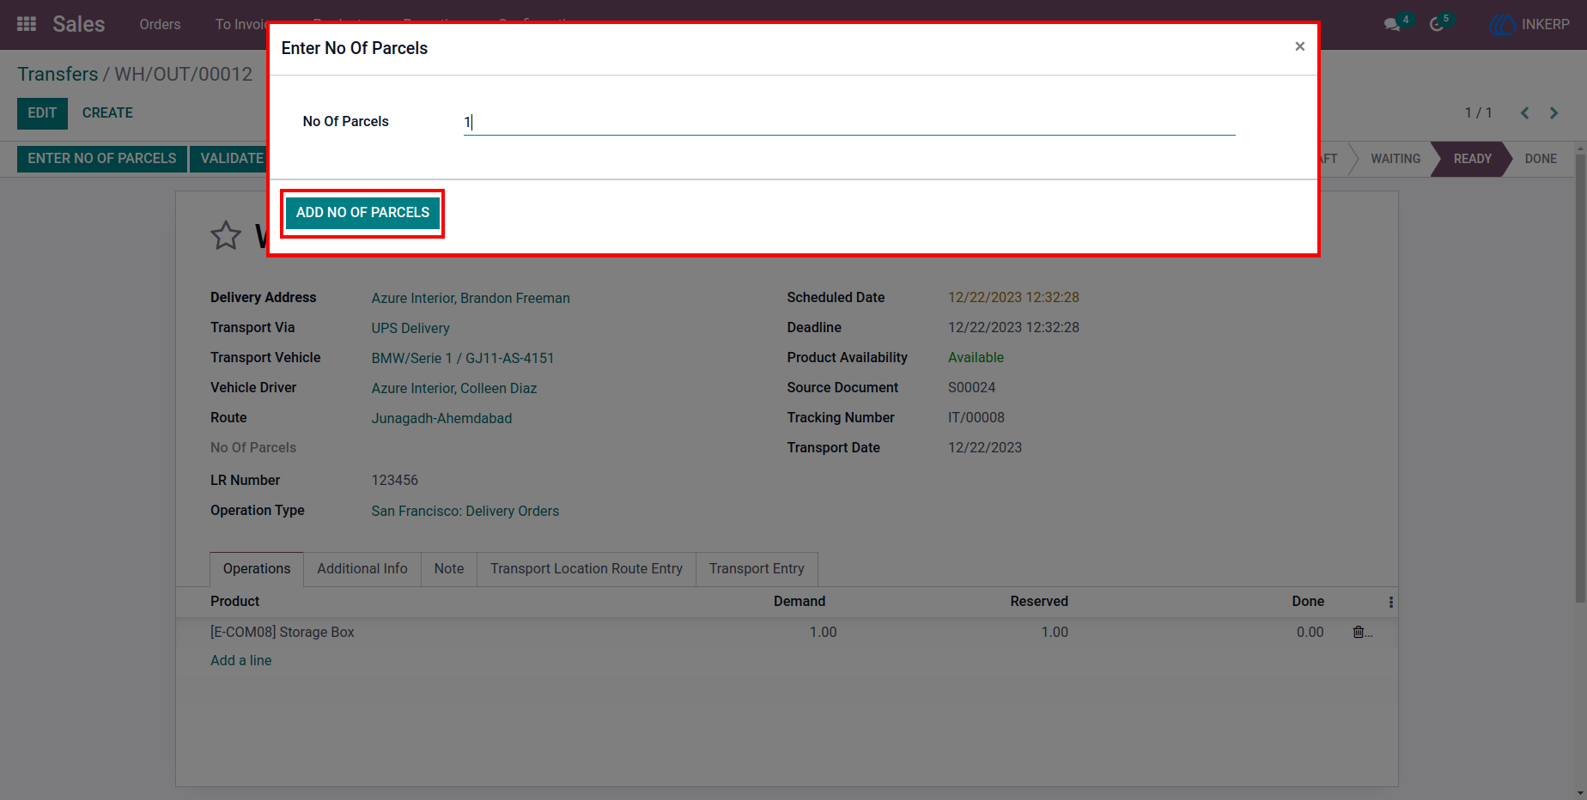
Task: Click the page vertical scrollbar
Action: tap(1580, 378)
